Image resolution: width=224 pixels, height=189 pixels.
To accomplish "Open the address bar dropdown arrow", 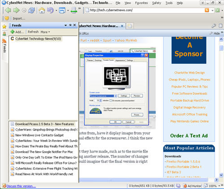I will 212,10.
